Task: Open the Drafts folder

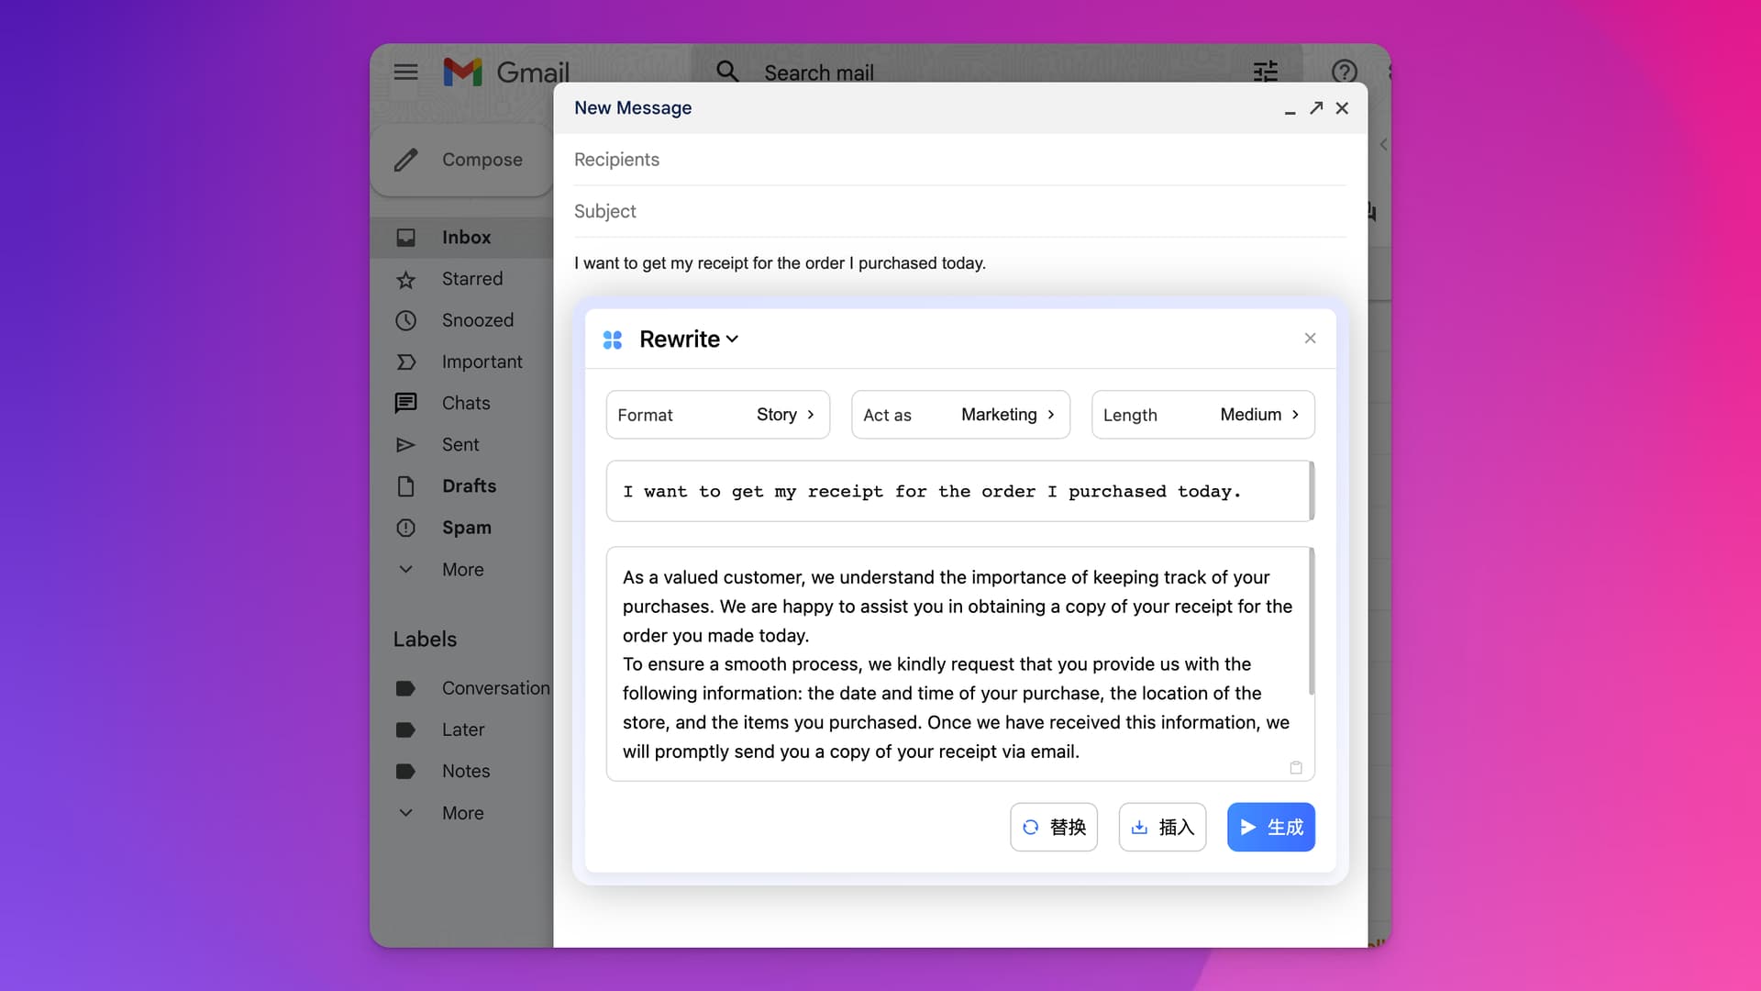Action: (469, 486)
